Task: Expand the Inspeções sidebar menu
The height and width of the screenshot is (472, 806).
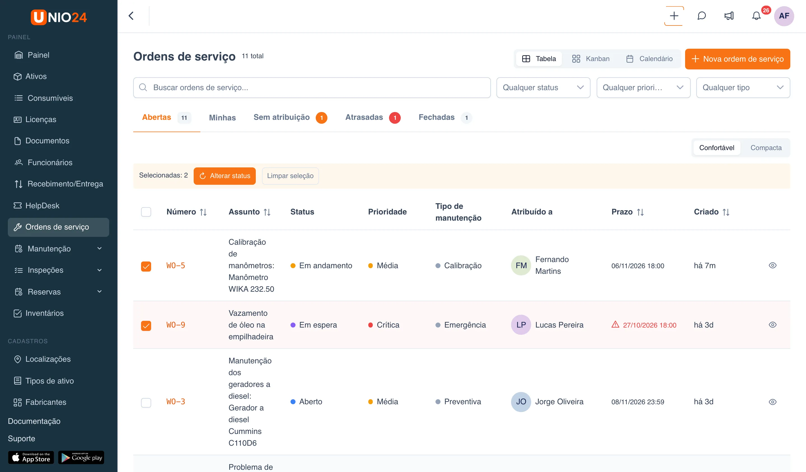Action: click(58, 270)
